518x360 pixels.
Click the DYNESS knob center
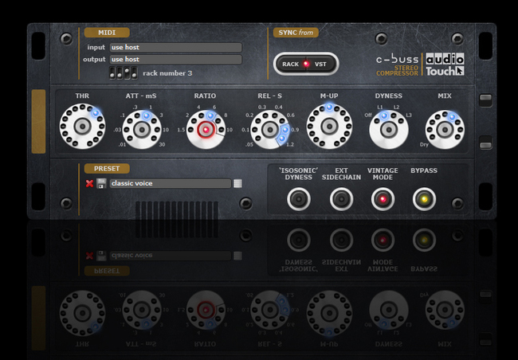tap(389, 130)
